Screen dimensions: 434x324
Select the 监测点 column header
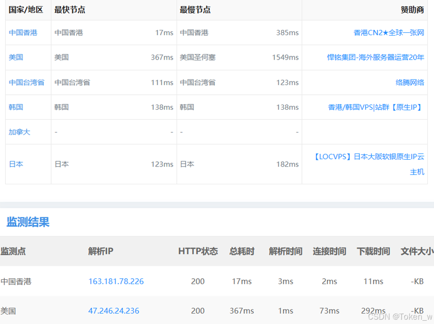13,251
